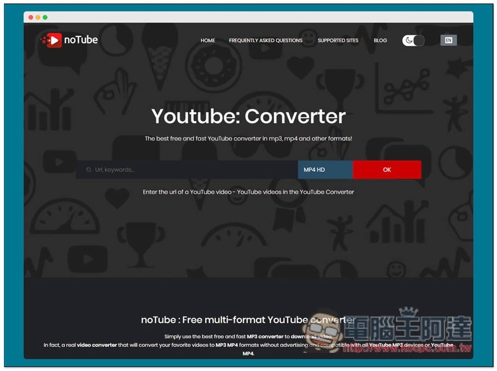Open the Blog link in navigation
Image resolution: width=497 pixels, height=371 pixels.
[380, 41]
